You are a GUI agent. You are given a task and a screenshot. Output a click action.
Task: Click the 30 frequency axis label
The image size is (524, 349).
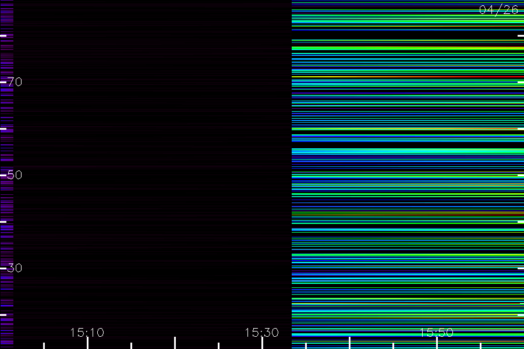[x=15, y=268]
